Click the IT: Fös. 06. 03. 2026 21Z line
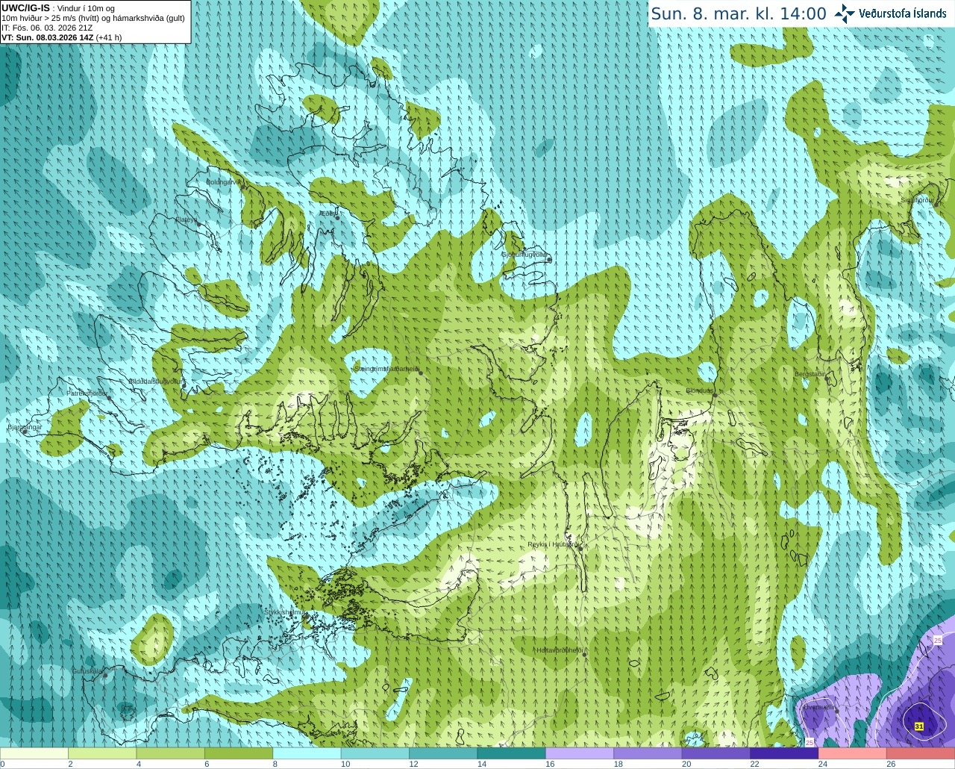This screenshot has width=955, height=769. coord(47,28)
